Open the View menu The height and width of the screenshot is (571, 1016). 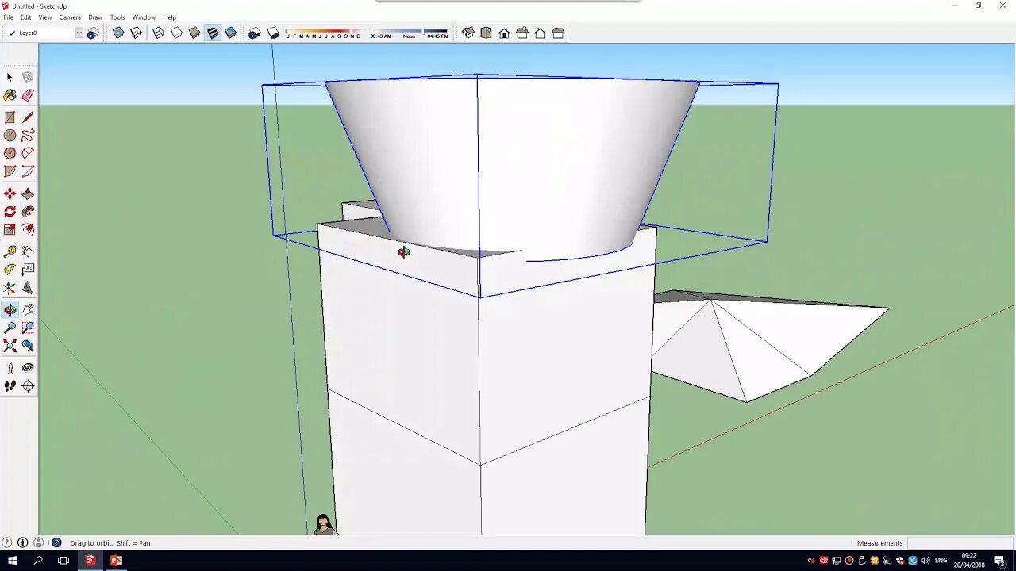tap(45, 17)
